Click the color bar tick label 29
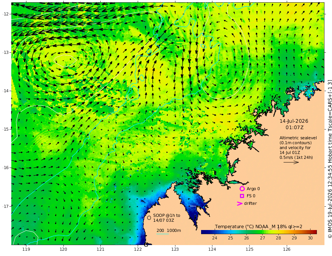332x256 pixels. coord(294,238)
